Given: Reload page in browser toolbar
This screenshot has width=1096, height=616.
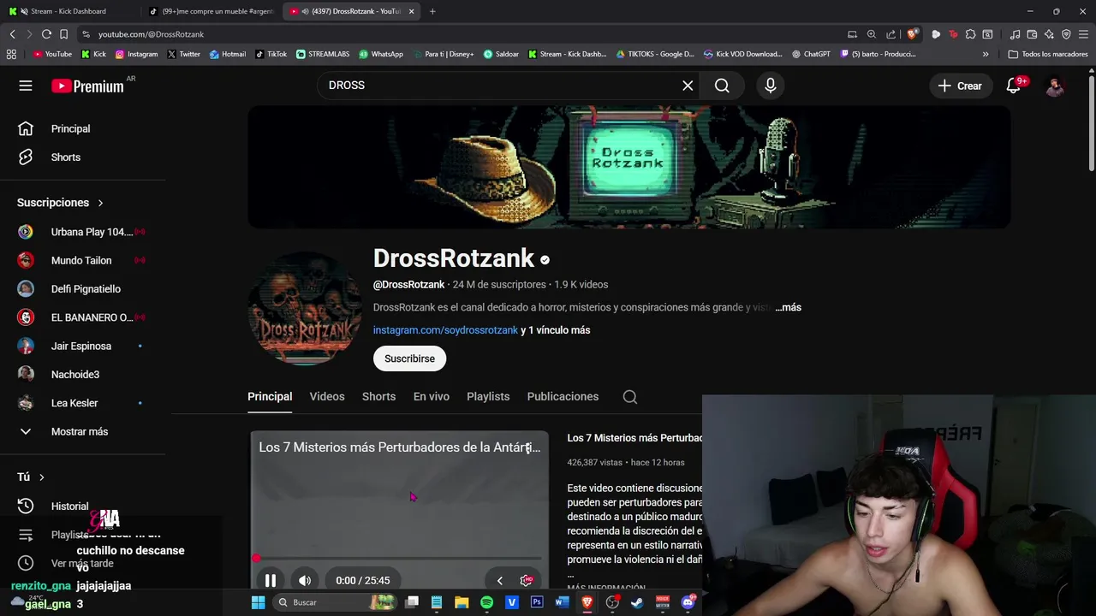Looking at the screenshot, I should pyautogui.click(x=46, y=34).
